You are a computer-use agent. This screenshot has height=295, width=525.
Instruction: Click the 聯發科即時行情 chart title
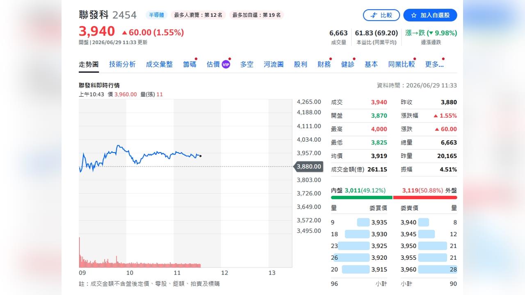(x=99, y=85)
